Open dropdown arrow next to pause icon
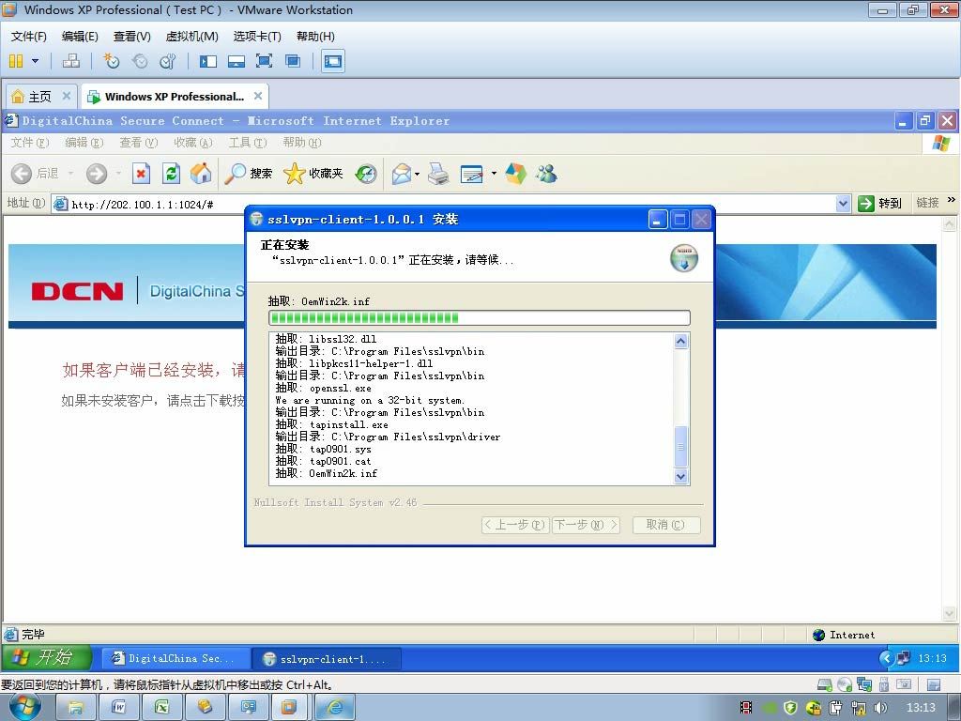961x721 pixels. point(35,61)
